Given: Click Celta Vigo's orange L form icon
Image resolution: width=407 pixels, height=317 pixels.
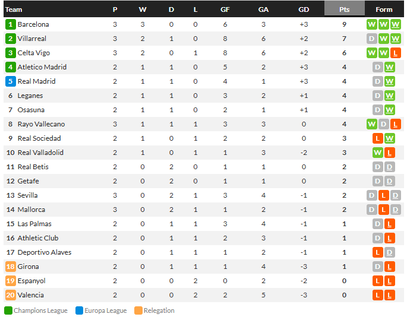Looking at the screenshot, I should (396, 53).
